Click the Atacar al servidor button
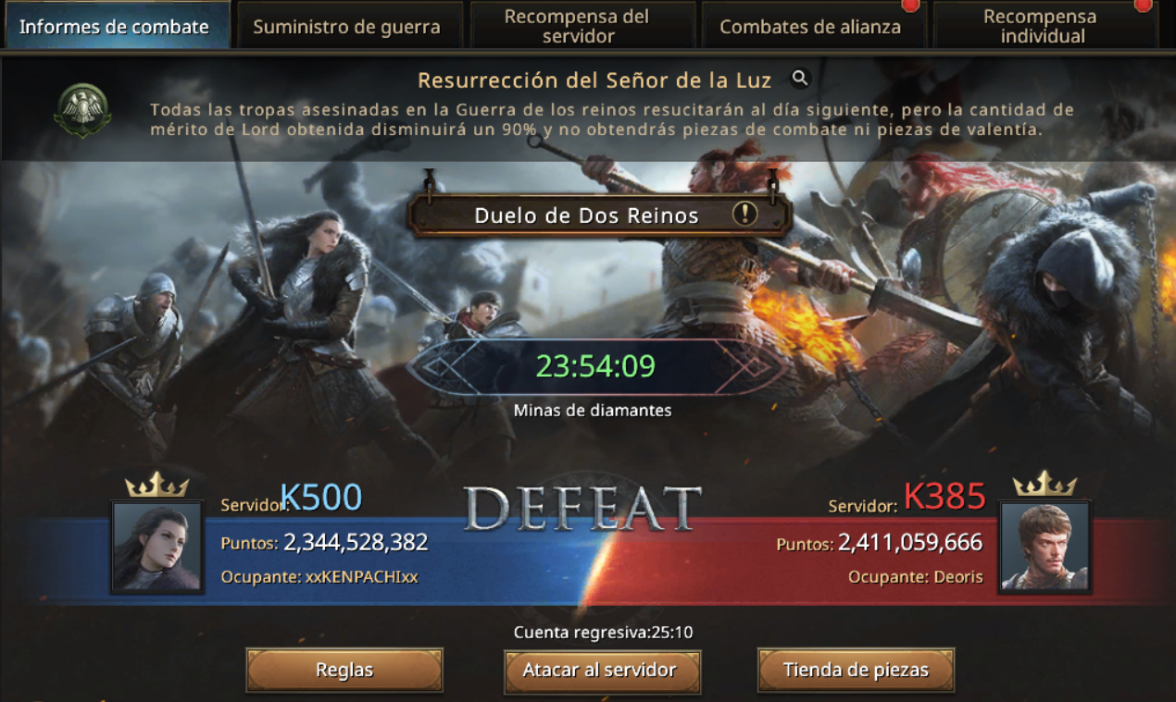Screen dimensions: 1176x702 coord(600,670)
